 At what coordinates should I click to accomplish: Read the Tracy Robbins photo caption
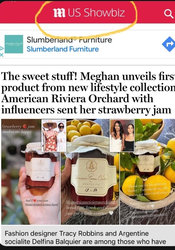(86, 237)
